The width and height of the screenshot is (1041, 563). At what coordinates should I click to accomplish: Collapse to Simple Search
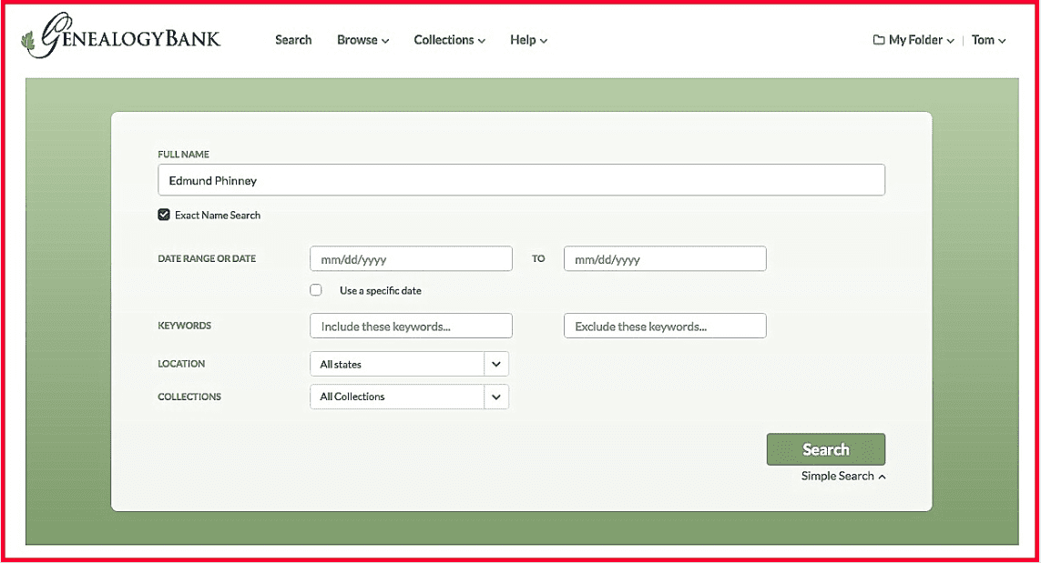(843, 476)
